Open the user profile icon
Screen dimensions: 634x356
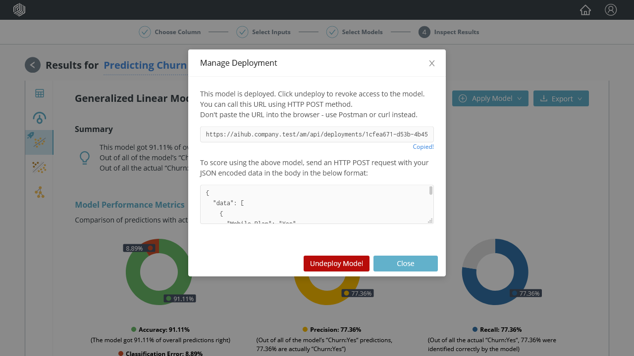click(611, 10)
